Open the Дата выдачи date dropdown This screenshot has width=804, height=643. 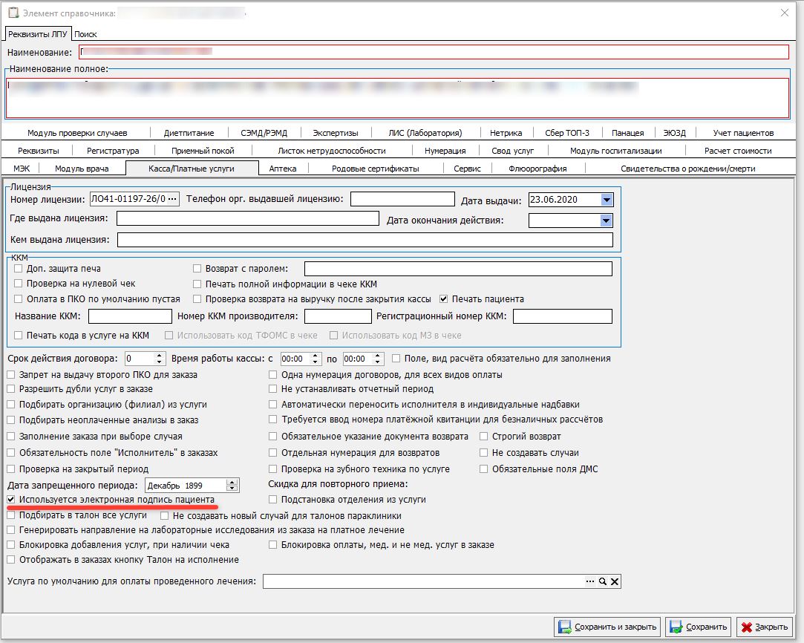point(607,200)
